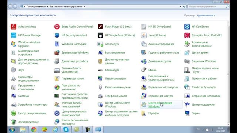Open Avira Antivirus icon
The image size is (237, 133).
pyautogui.click(x=13, y=27)
